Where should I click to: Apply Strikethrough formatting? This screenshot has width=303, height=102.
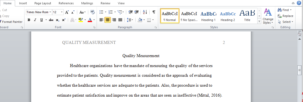(x=51, y=20)
